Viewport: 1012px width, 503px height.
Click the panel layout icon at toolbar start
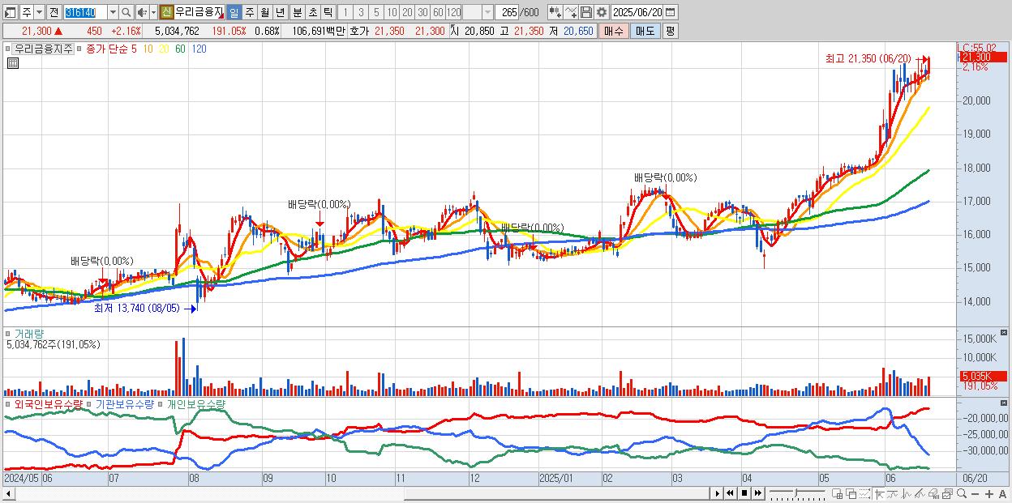[x=10, y=12]
